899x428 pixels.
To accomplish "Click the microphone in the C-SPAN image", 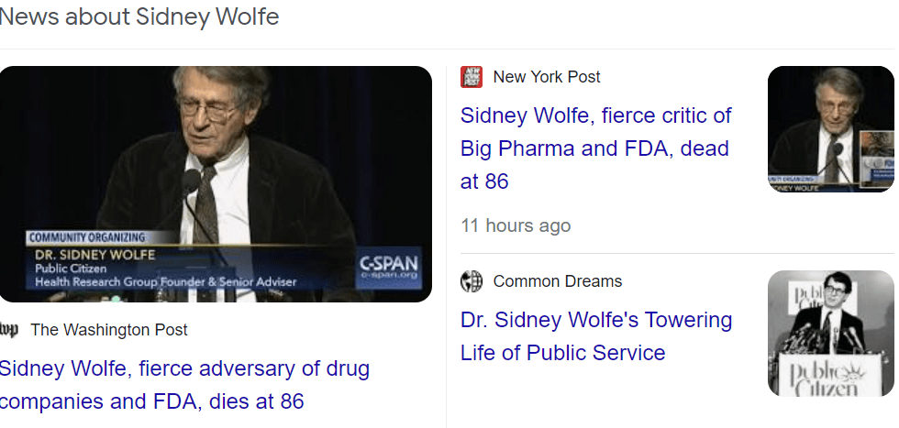I will [x=190, y=181].
